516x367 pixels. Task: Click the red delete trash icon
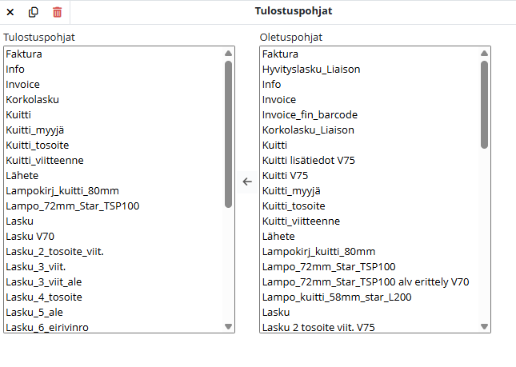(57, 12)
